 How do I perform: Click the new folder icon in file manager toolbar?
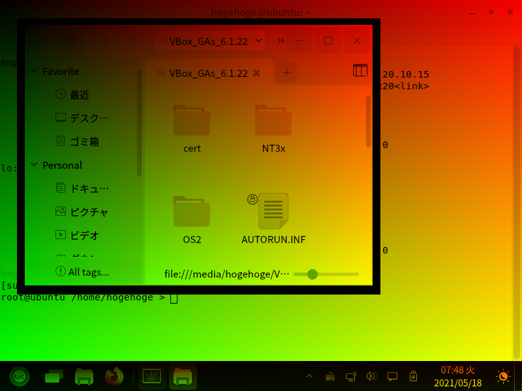point(40,40)
